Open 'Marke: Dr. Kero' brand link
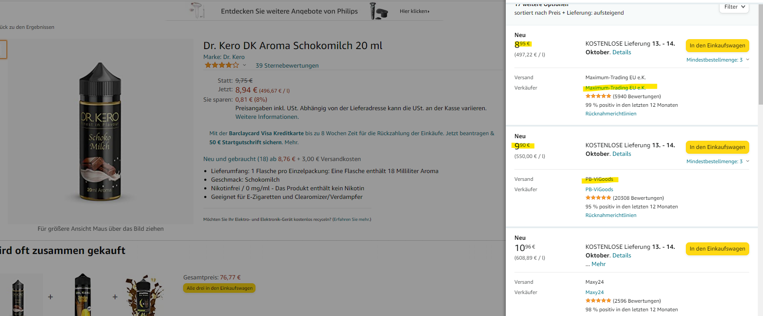This screenshot has width=763, height=316. point(224,57)
